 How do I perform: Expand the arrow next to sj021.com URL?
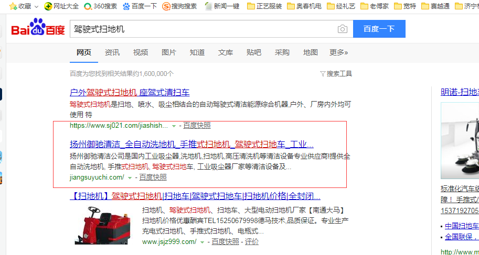click(174, 126)
